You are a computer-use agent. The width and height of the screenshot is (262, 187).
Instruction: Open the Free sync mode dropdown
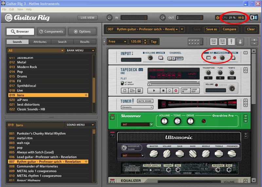[117, 42]
